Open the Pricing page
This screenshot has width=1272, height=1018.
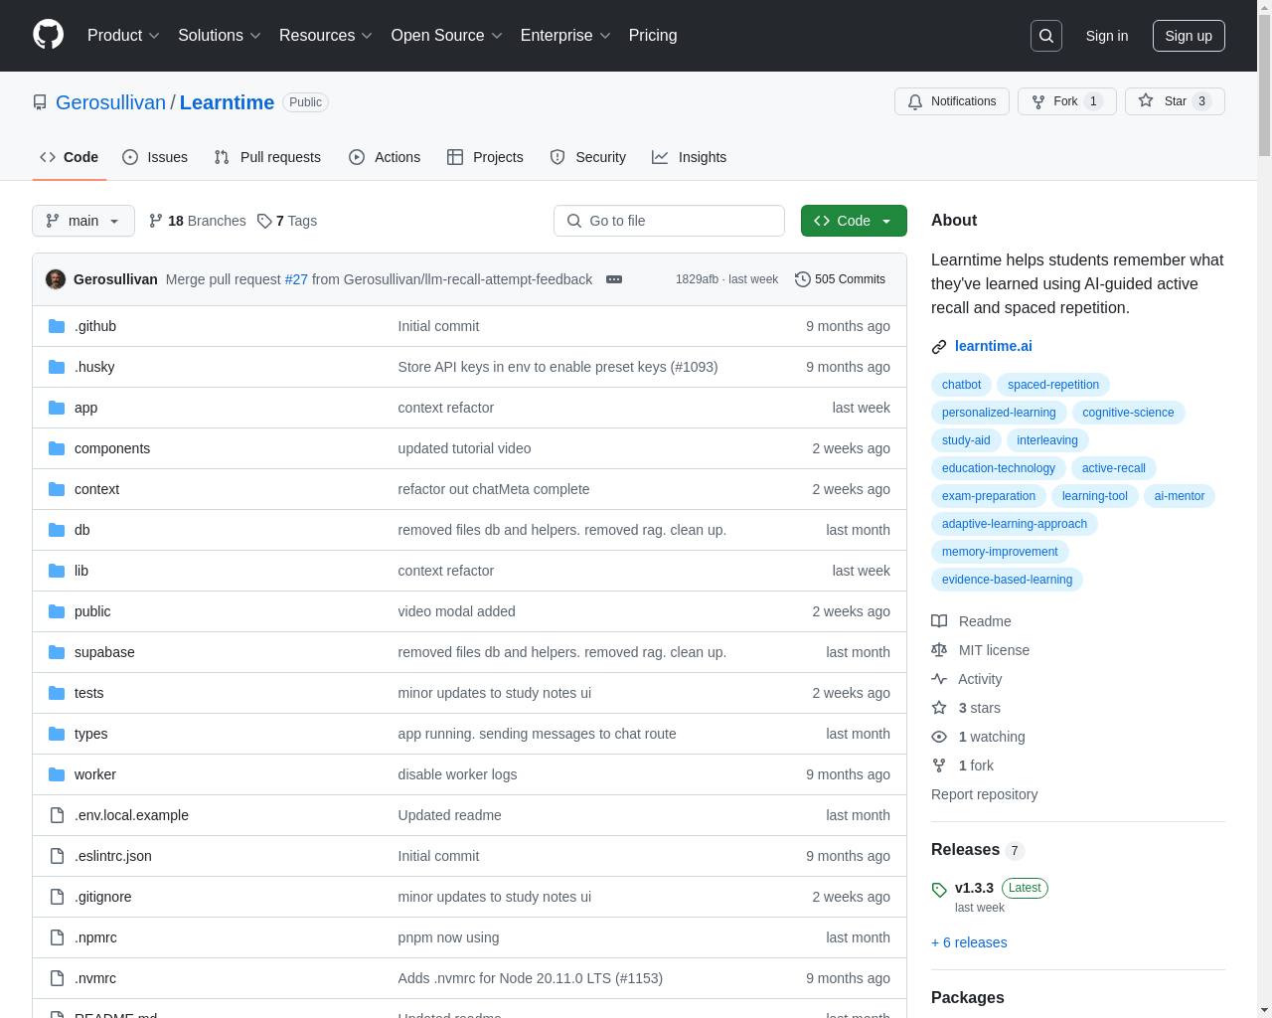653,36
